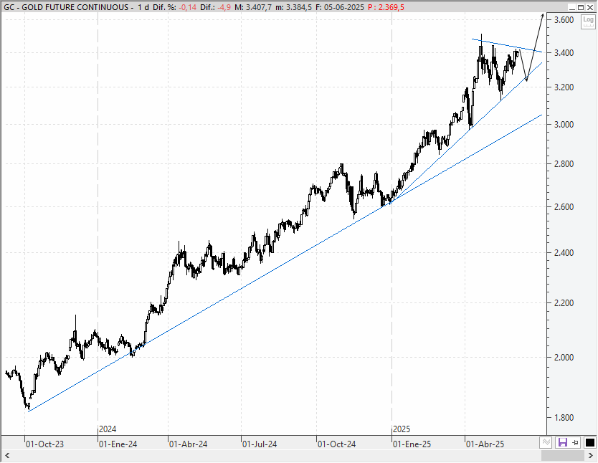
Task: Click the 'M: 3.407,7' high value
Action: click(253, 7)
